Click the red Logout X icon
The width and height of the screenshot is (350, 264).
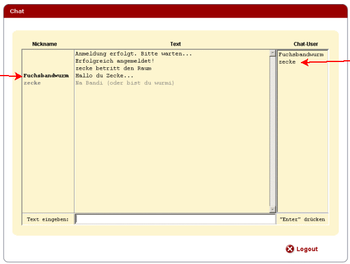coord(290,249)
